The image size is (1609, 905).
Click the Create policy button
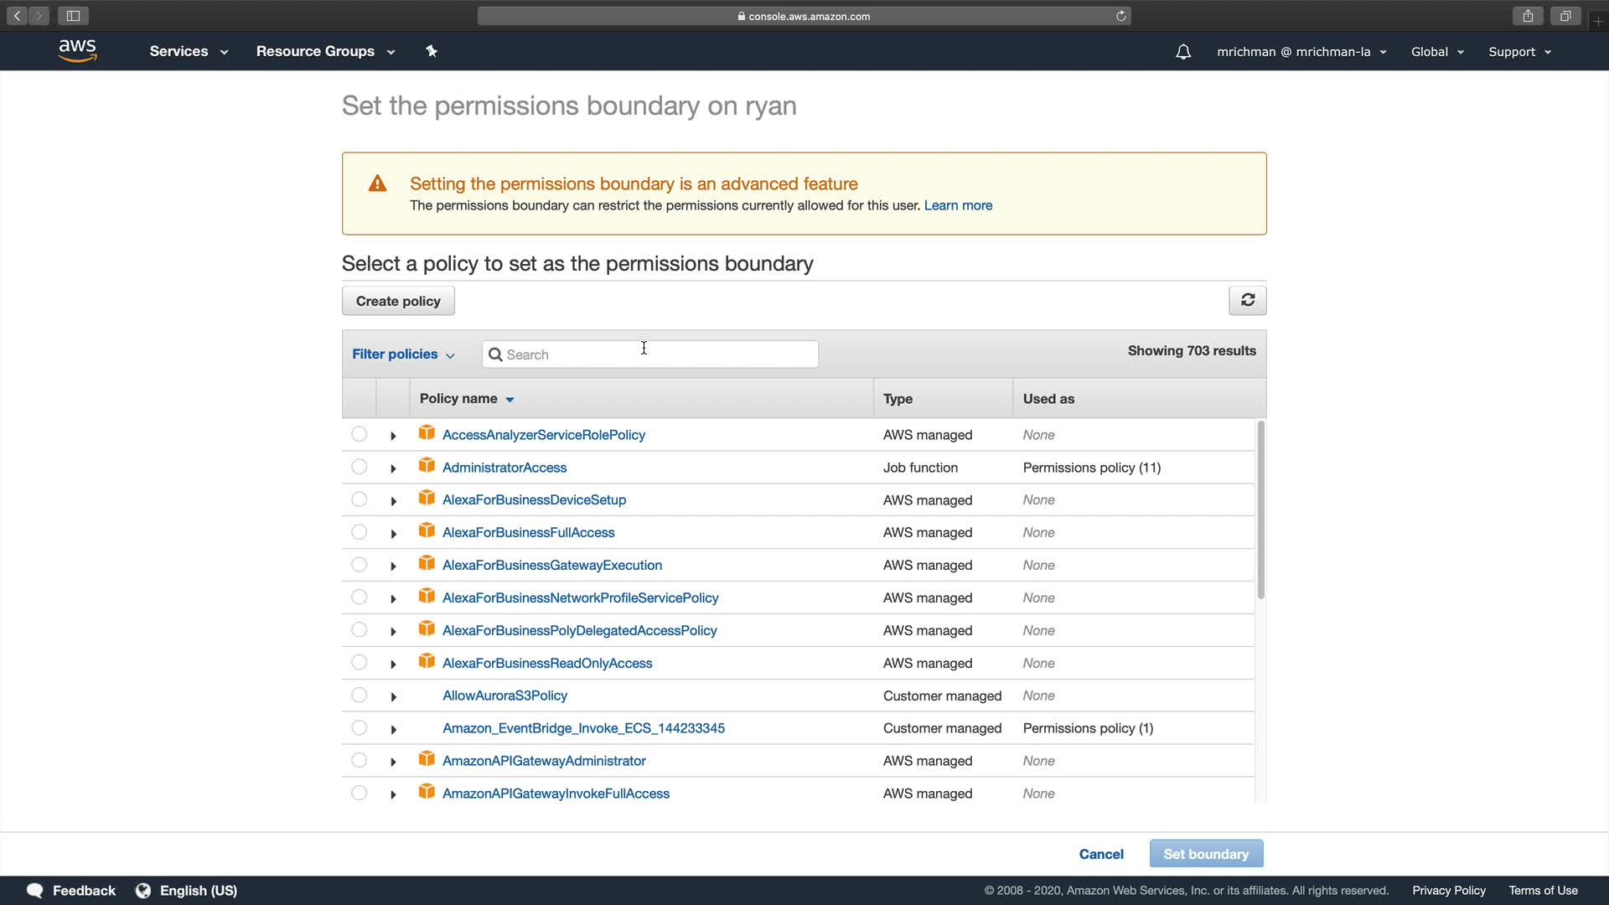click(398, 301)
